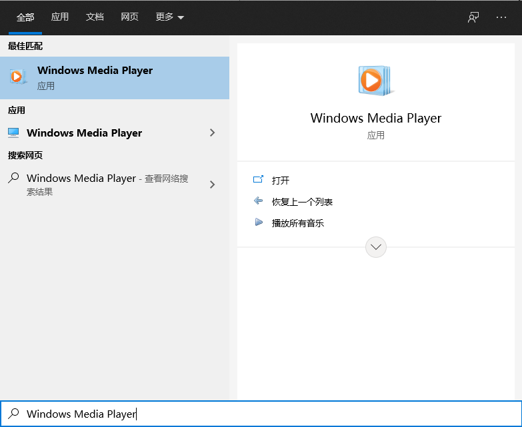Click the feedback person icon
Viewport: 522px width, 427px height.
[473, 17]
